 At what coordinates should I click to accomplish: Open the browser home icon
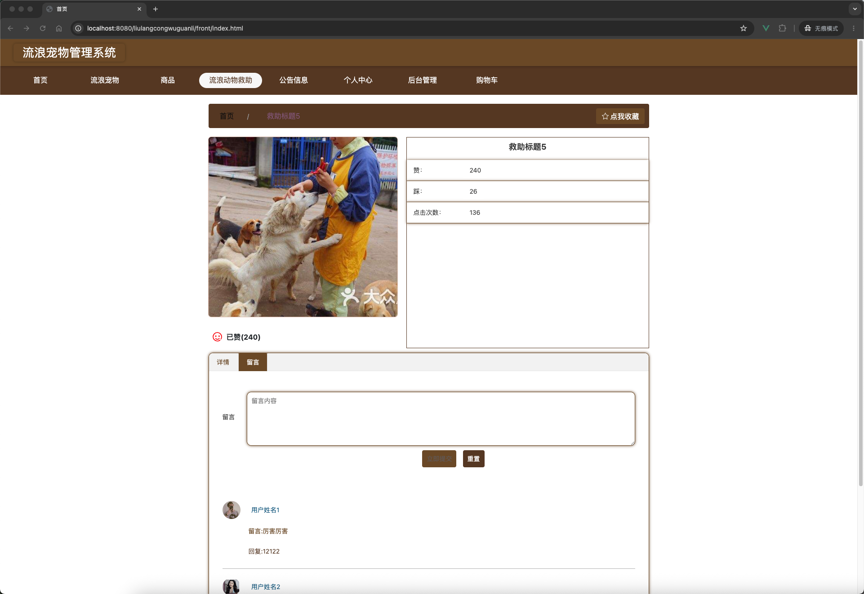pos(59,28)
